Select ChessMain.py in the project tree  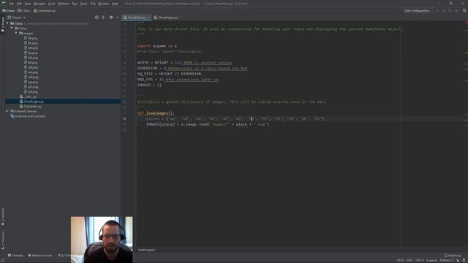(32, 106)
